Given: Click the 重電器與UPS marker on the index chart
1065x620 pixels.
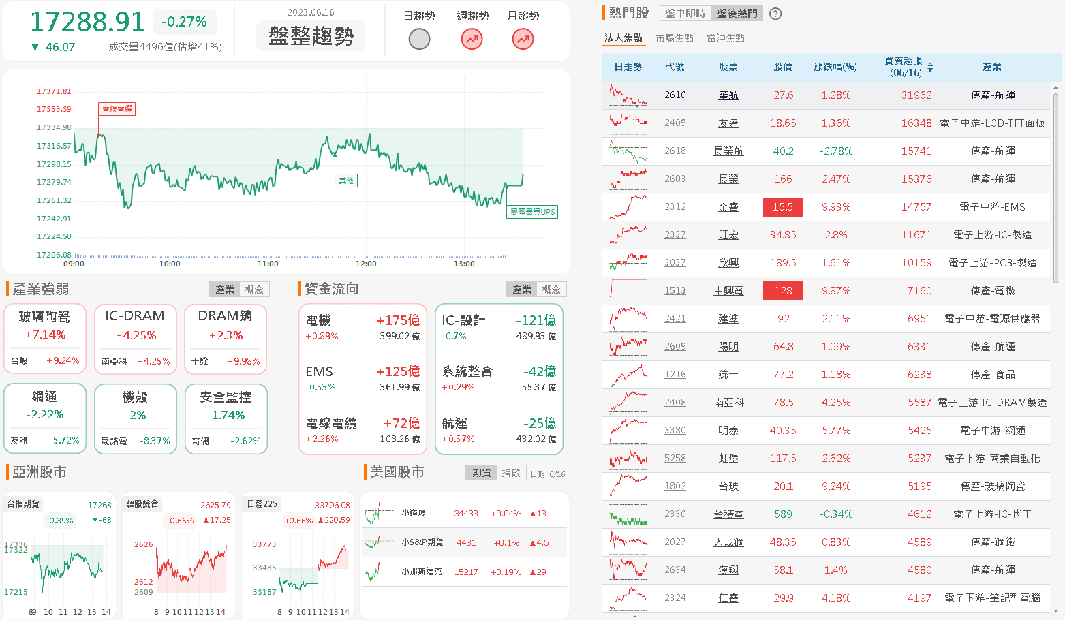Looking at the screenshot, I should [533, 212].
